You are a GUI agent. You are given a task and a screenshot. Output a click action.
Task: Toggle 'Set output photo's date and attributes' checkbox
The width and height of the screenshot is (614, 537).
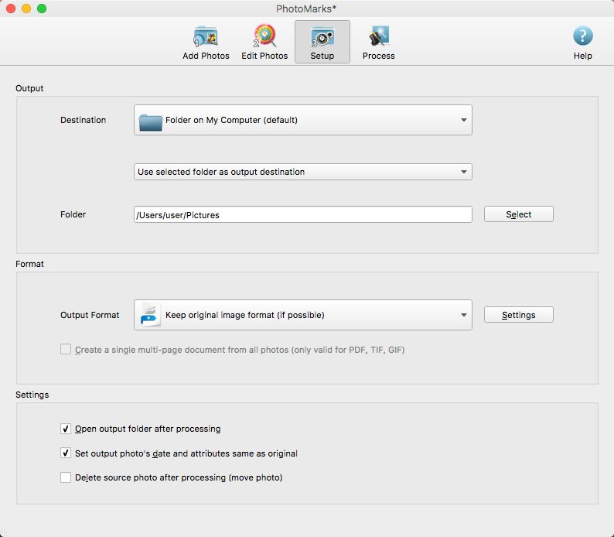66,453
